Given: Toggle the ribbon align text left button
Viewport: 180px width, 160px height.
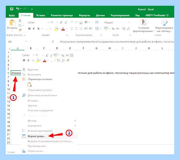Looking at the screenshot, I should point(72,29).
